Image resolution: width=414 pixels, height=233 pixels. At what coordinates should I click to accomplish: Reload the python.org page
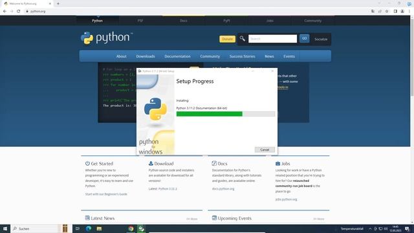(19, 11)
